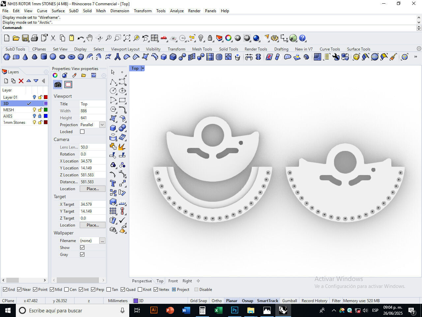Click the Print icon in the toolbar
This screenshot has height=317, width=422.
pos(34,38)
